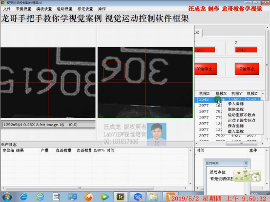Click the Z轴停止 red button
The image size is (270, 202).
247,69
